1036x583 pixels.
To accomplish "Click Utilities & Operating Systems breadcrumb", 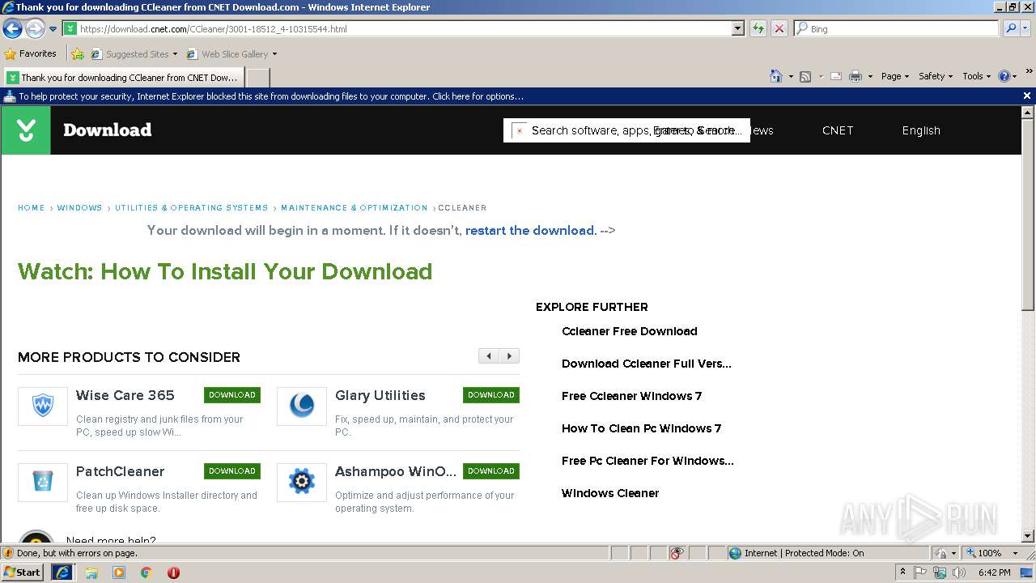I will [x=191, y=208].
